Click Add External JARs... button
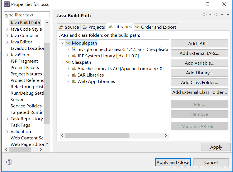This screenshot has width=233, height=172. click(x=199, y=53)
